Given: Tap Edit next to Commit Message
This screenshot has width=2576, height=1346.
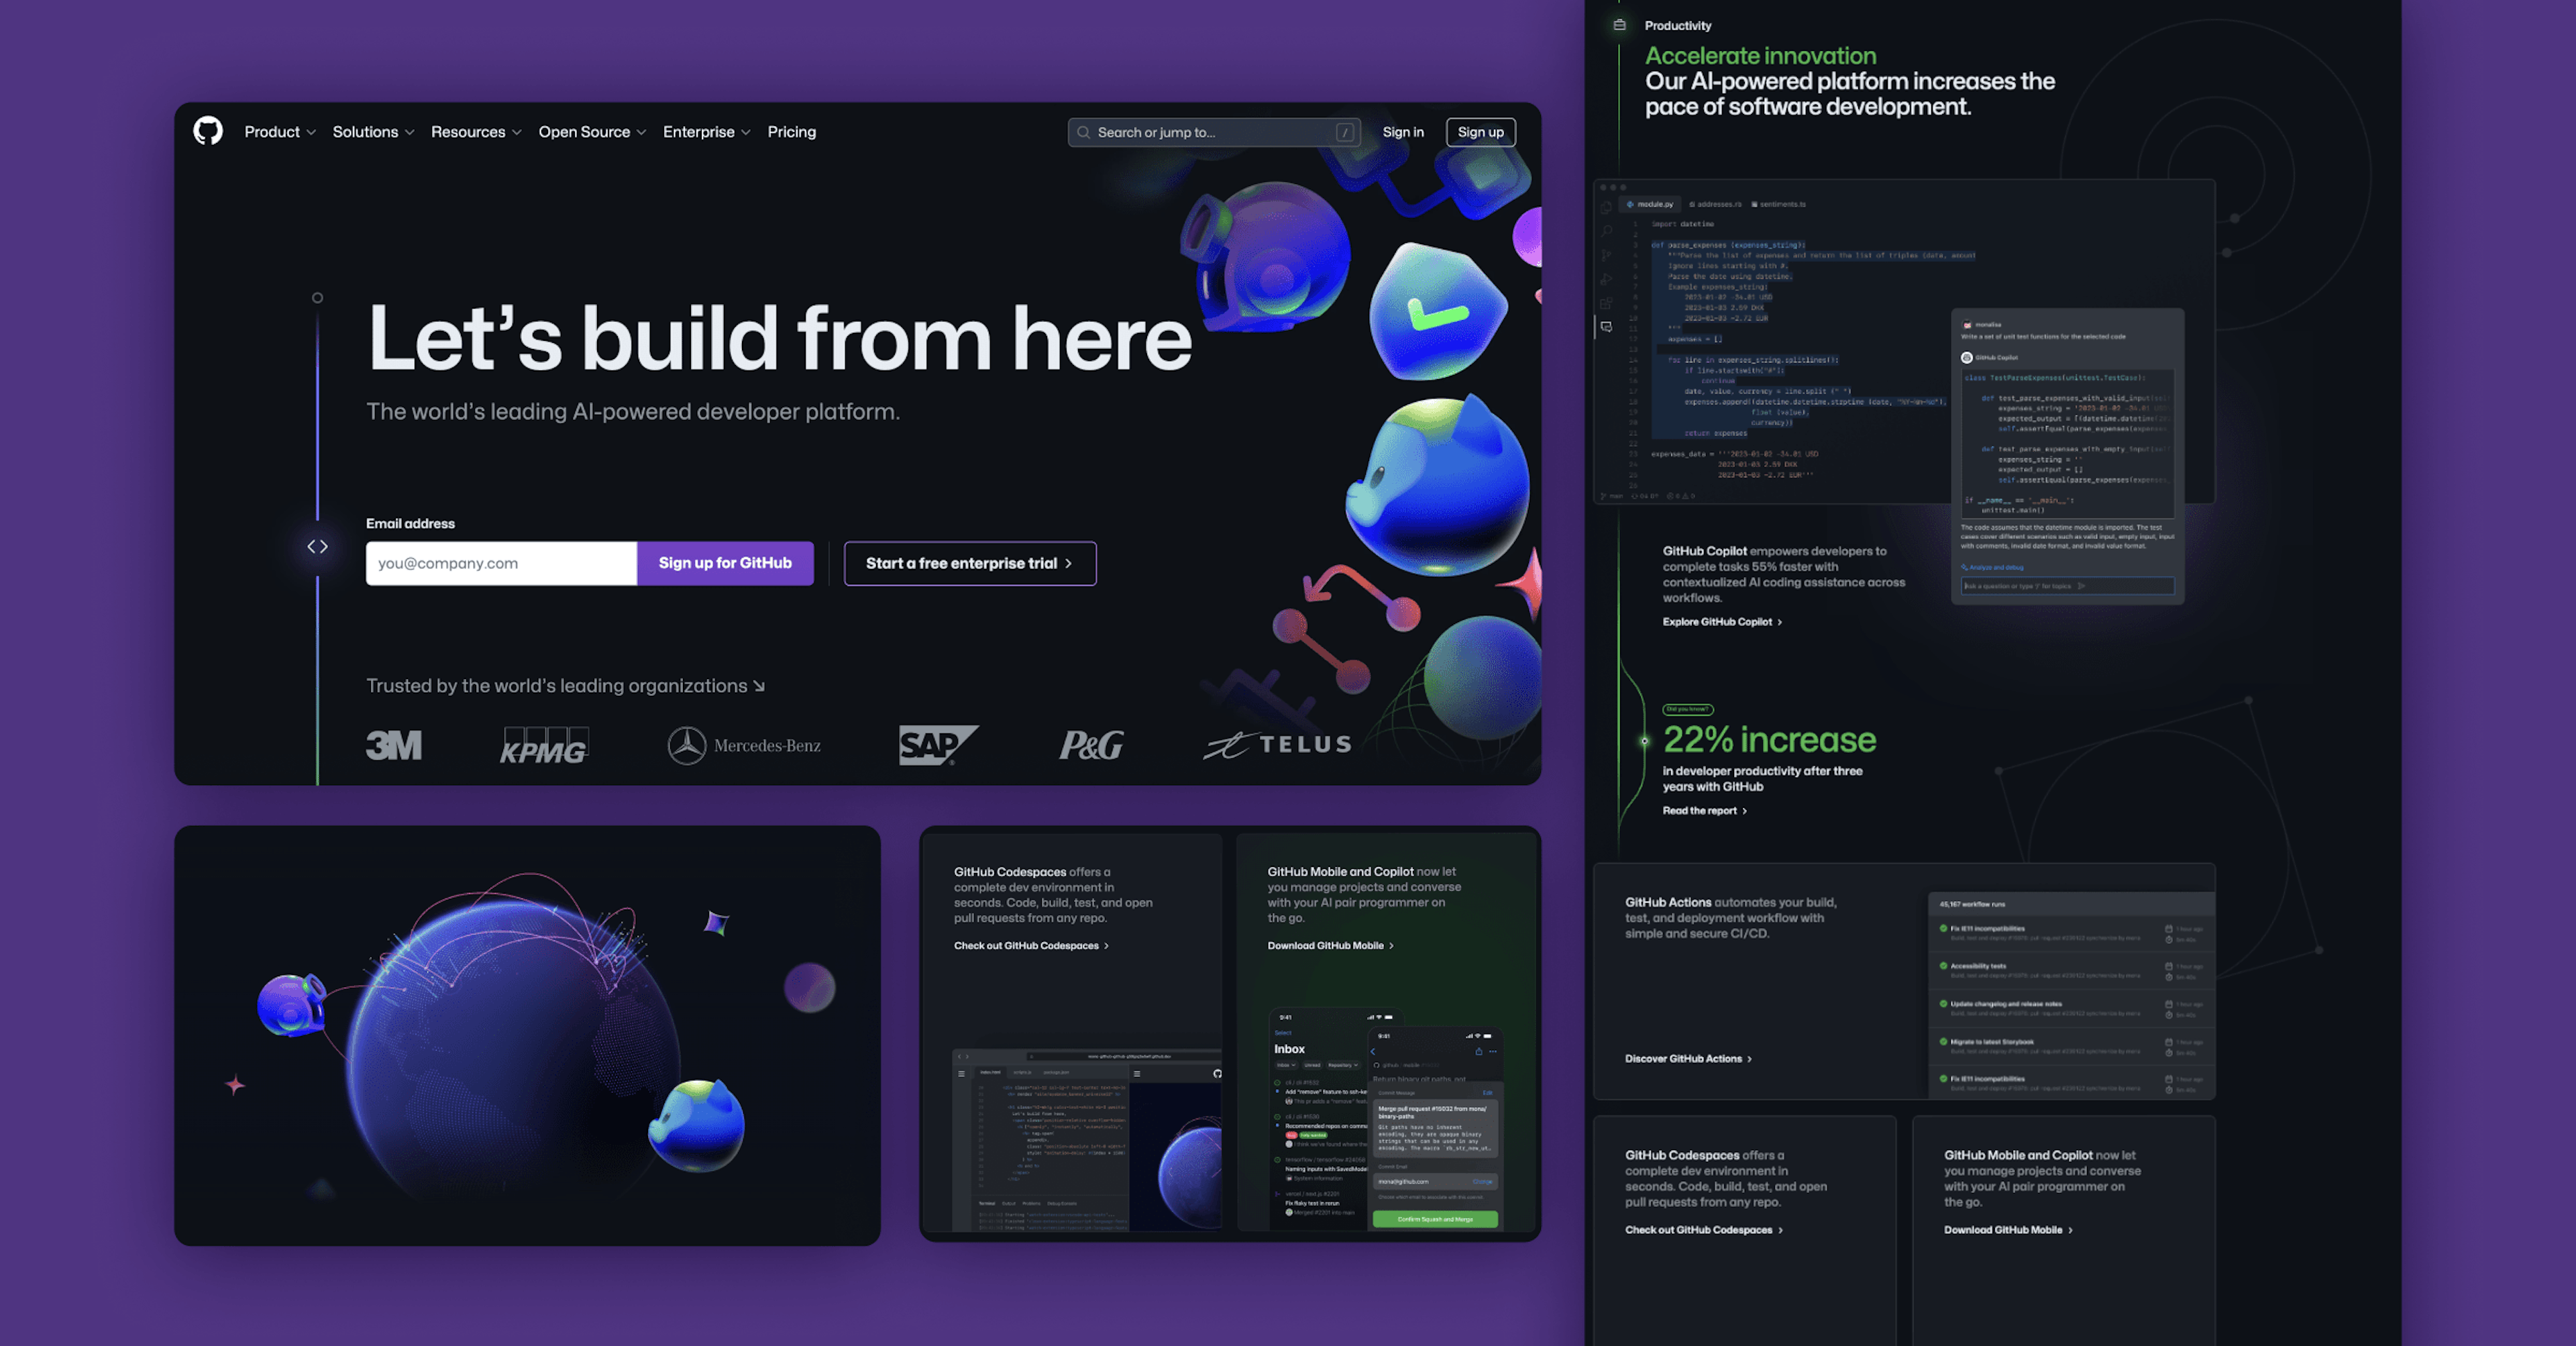Looking at the screenshot, I should [1488, 1093].
